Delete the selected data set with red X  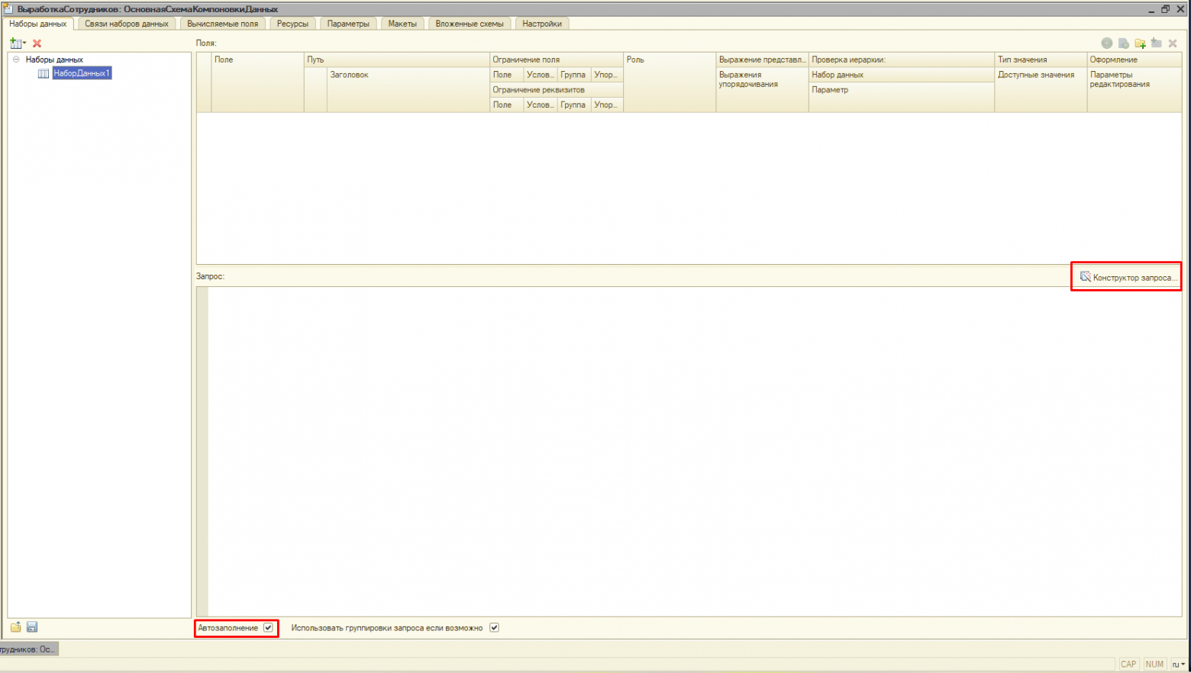tap(37, 43)
